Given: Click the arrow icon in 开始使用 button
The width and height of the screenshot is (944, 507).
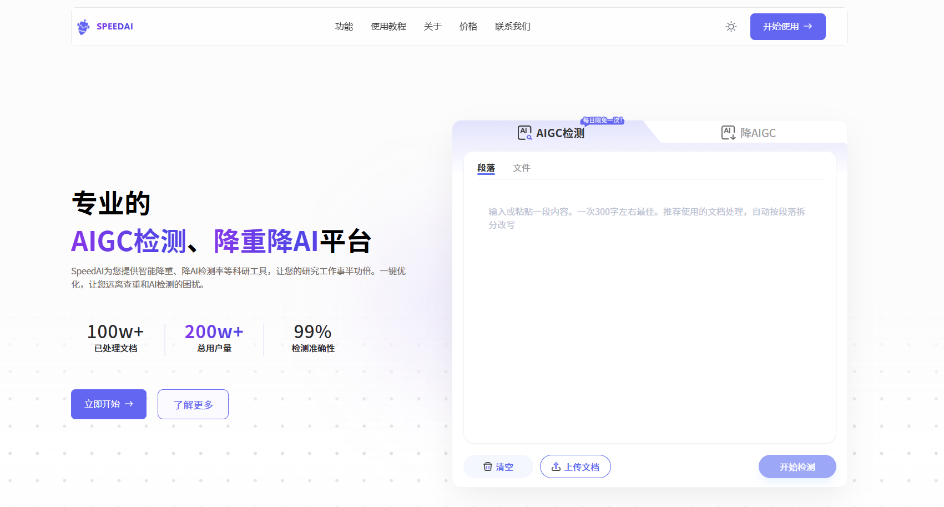Looking at the screenshot, I should pyautogui.click(x=808, y=27).
